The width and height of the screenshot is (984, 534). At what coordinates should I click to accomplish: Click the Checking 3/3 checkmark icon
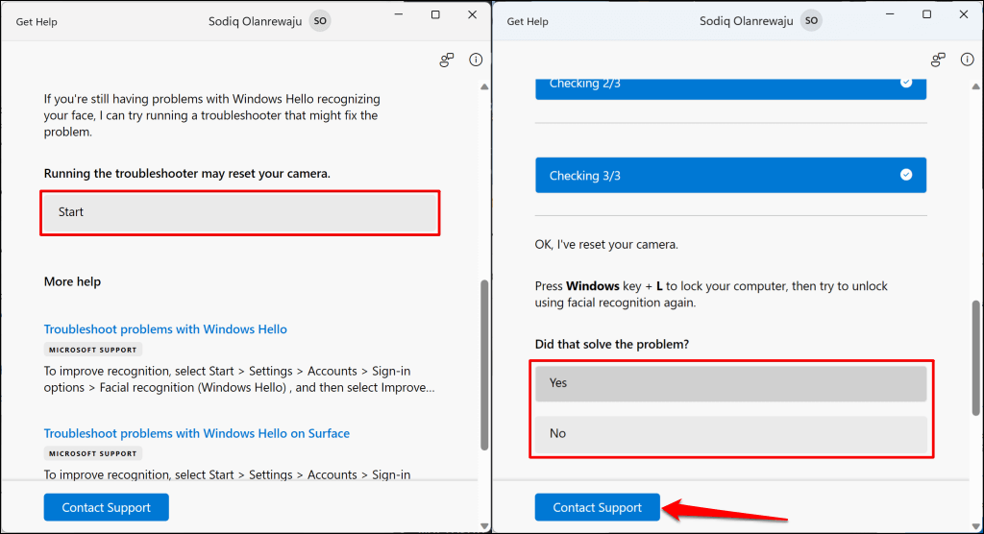[x=905, y=175]
